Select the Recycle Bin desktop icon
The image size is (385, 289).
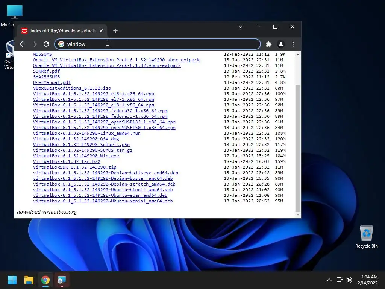click(366, 237)
